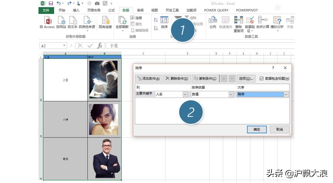Screen dimensions: 333x183
Task: Switch to the 审阅 tab
Action: (x=140, y=10)
